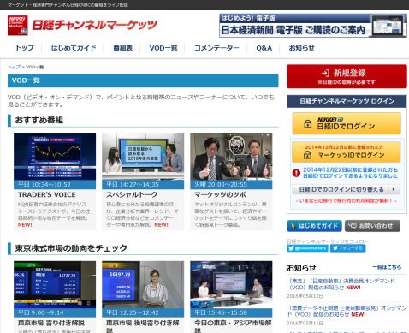Open the マーケッツのツボ thumbnail
The width and height of the screenshot is (409, 333).
[231, 157]
